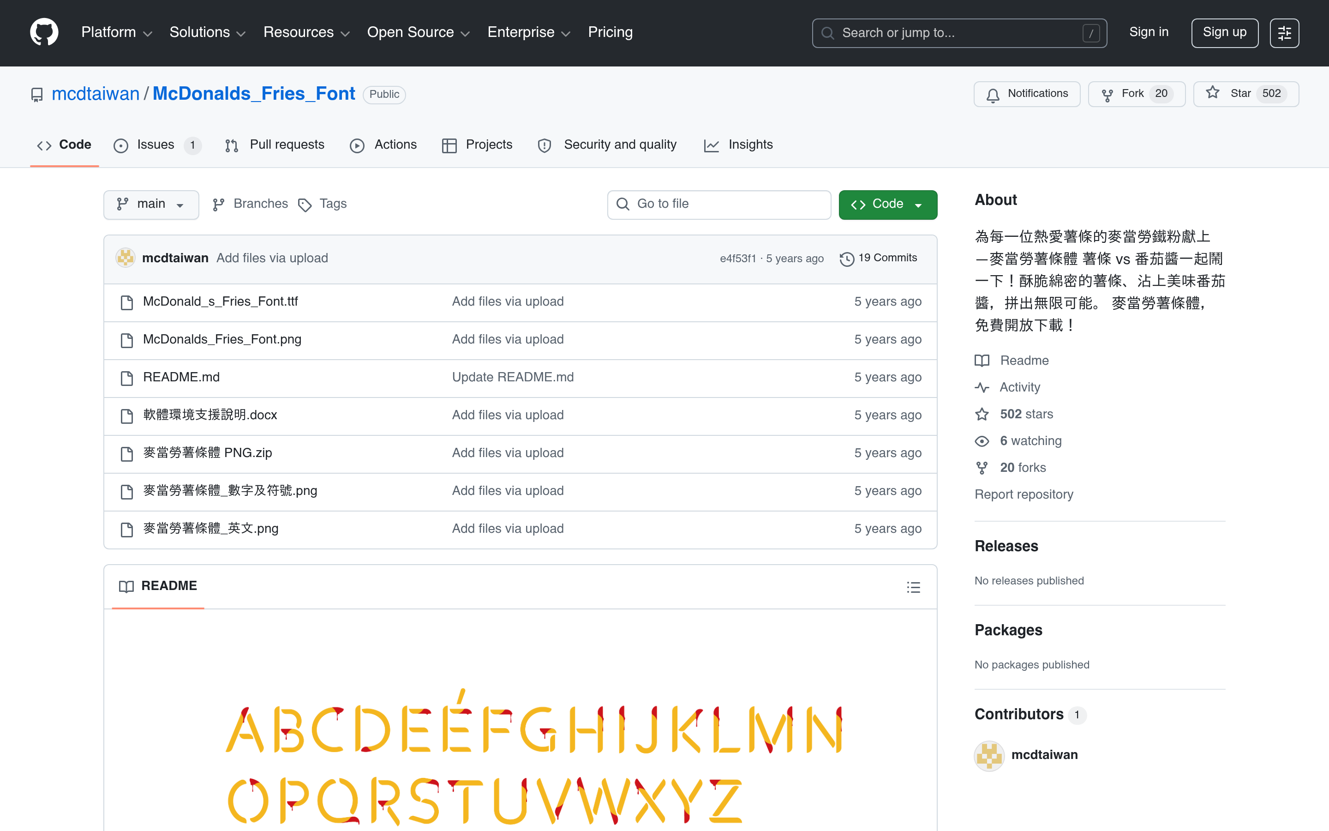This screenshot has width=1329, height=831.
Task: Focus the Go to file input
Action: (719, 205)
